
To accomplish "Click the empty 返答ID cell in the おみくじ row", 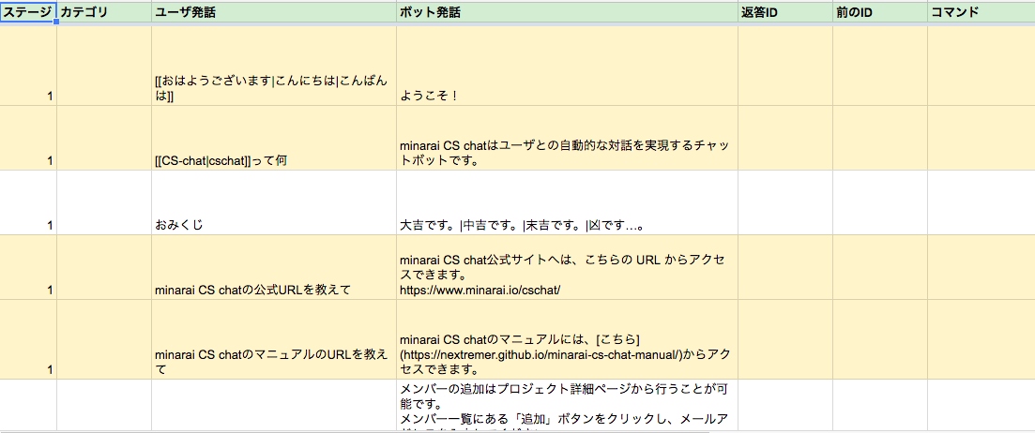I will [784, 202].
